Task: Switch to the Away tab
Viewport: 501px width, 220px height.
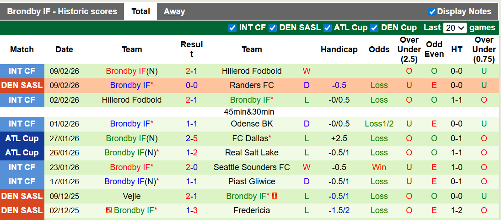Action: tap(174, 11)
